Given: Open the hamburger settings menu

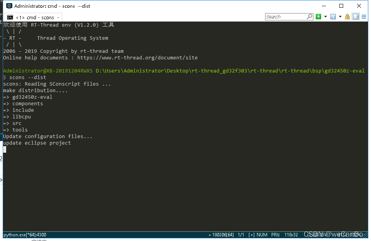Looking at the screenshot, I should [364, 17].
